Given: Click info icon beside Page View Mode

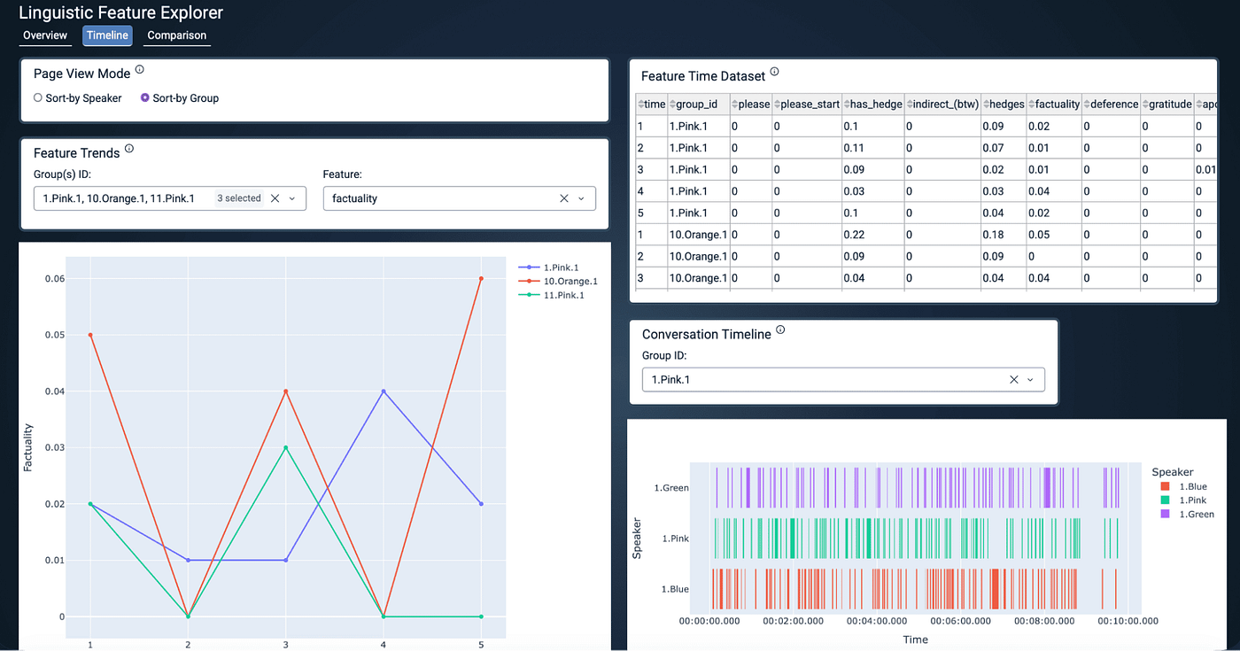Looking at the screenshot, I should pyautogui.click(x=140, y=70).
